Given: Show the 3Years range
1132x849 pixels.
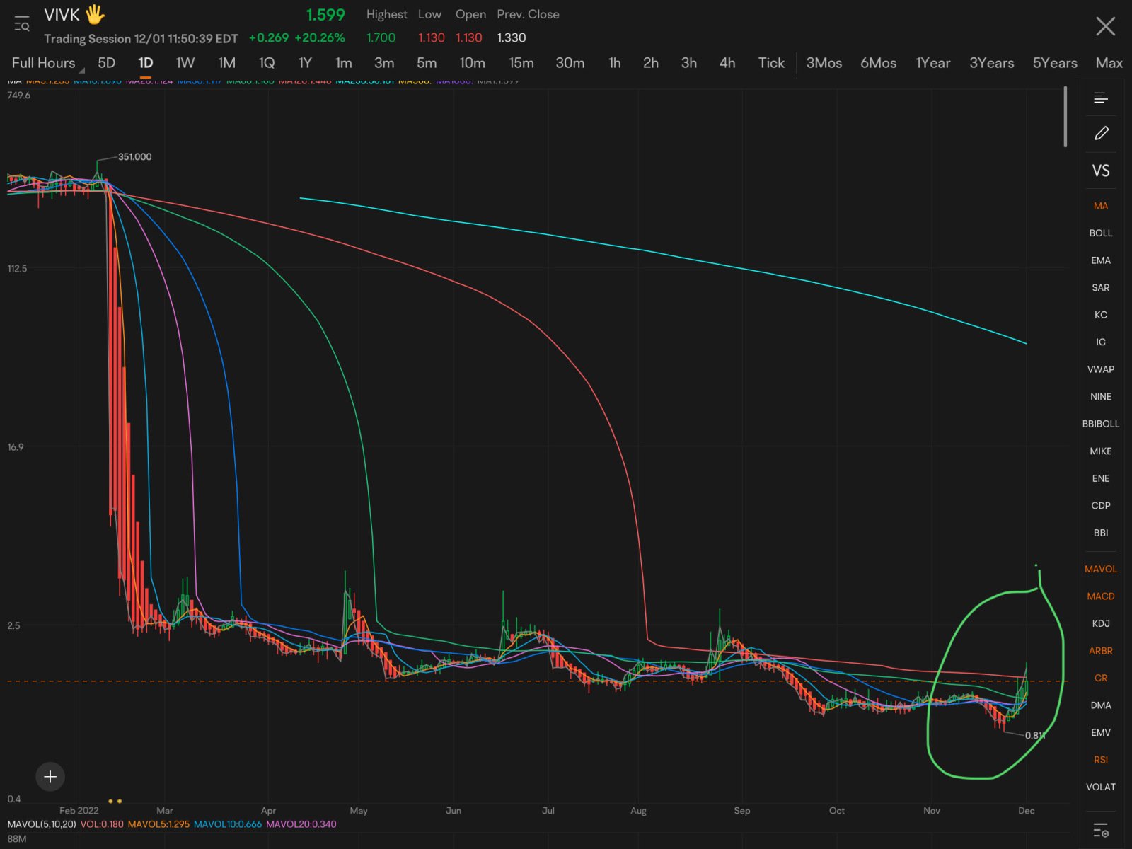Looking at the screenshot, I should [992, 63].
